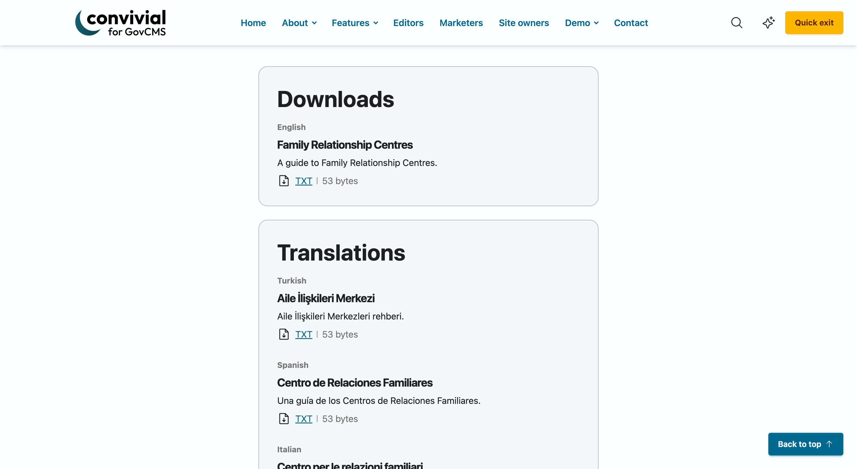Click 'Una guía de los Centros' description

379,400
